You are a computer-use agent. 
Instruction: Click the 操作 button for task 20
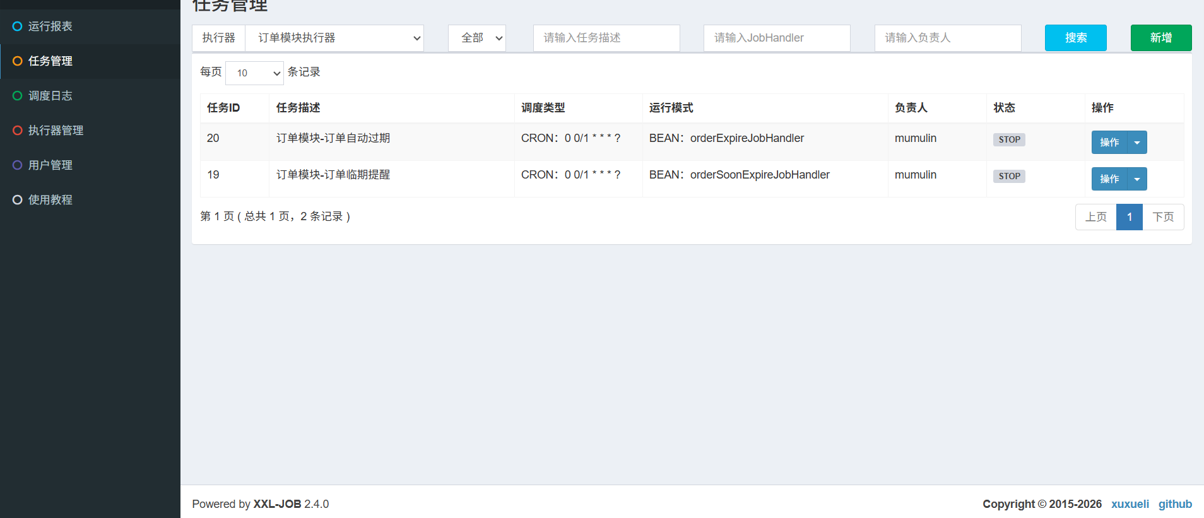(1109, 143)
